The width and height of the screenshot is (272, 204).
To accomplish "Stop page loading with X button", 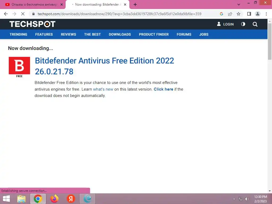I will (23, 14).
